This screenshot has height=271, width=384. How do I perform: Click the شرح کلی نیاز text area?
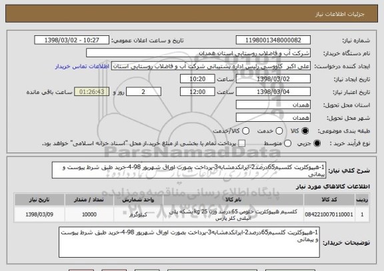click(189, 170)
